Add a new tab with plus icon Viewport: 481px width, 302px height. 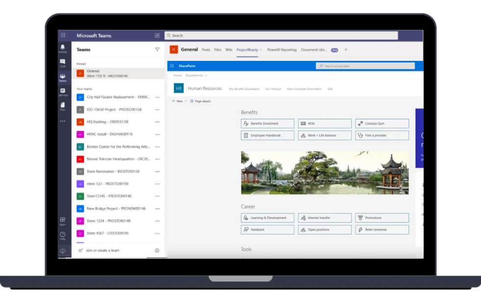coord(346,50)
